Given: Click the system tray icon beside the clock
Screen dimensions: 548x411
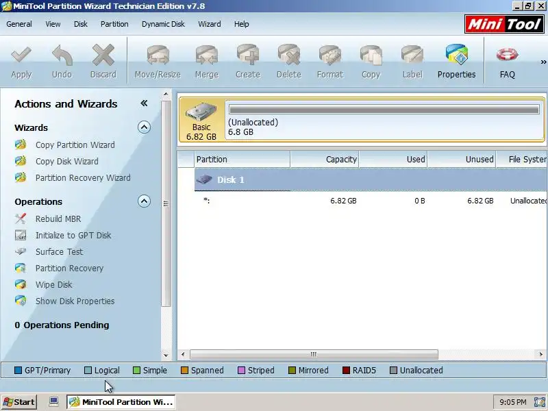Looking at the screenshot, I should pyautogui.click(x=539, y=402).
